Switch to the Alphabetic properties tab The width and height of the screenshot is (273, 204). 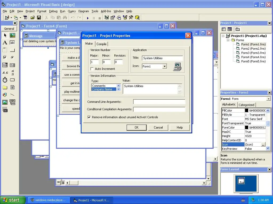pos(229,104)
